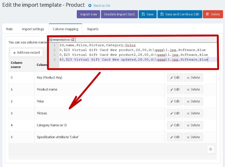This screenshot has height=167, width=225.
Task: Edit the Price column mapping
Action: point(175,101)
